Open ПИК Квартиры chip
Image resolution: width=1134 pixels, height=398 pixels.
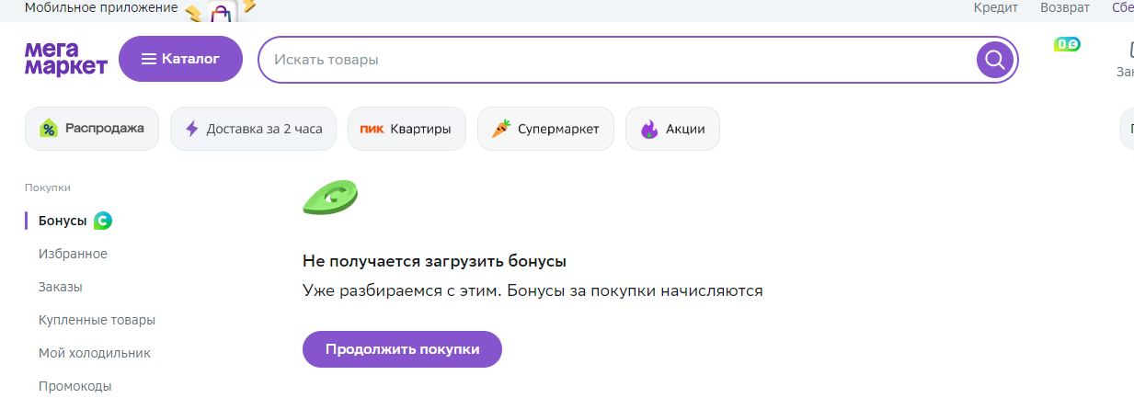407,129
